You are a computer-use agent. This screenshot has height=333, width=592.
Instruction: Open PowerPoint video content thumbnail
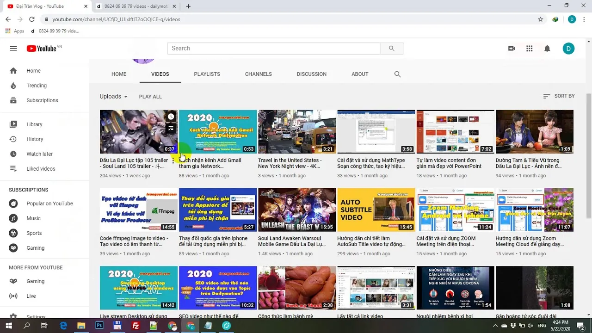click(x=456, y=132)
